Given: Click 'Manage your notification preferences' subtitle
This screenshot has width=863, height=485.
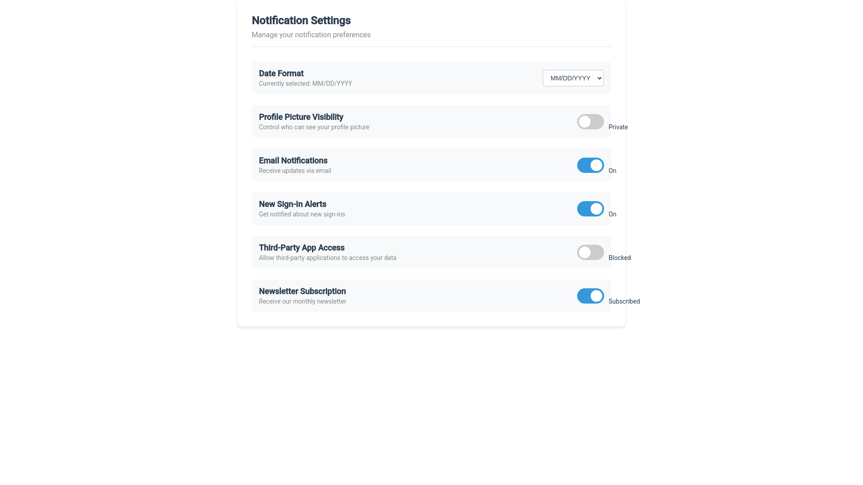Looking at the screenshot, I should click(311, 35).
